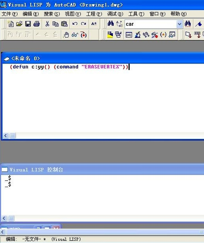
Task: Click the Visual LISP application title bar icon
Action: pos(3,5)
